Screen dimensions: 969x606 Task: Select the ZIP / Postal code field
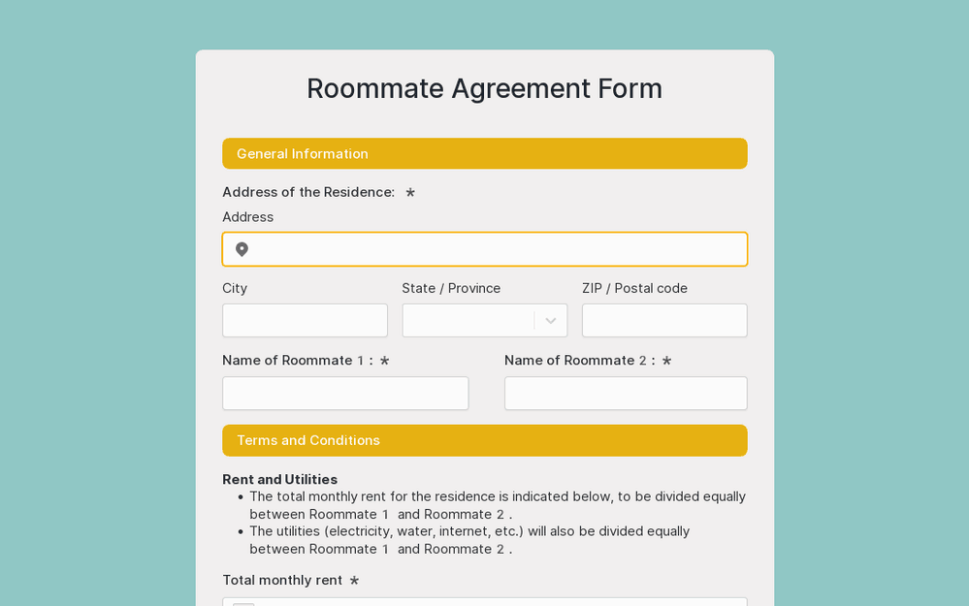[x=664, y=321]
